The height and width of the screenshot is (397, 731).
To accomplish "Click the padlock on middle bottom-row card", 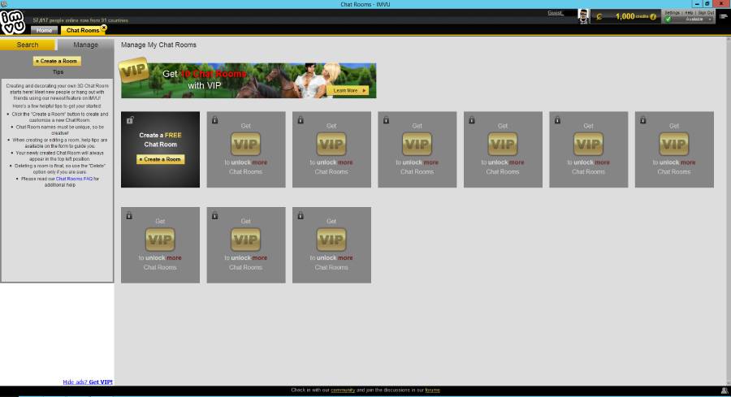I will pos(215,215).
